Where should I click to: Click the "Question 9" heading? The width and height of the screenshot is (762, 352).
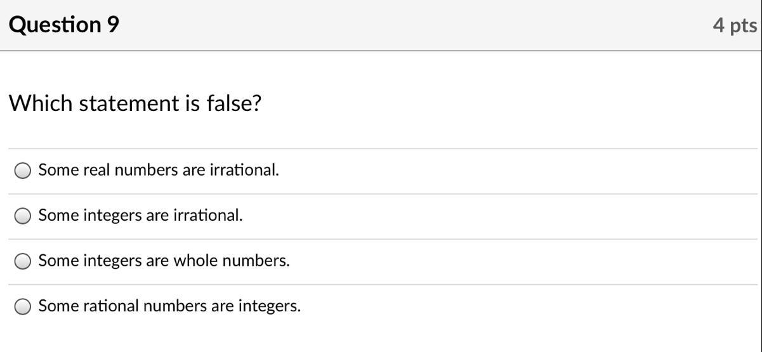[63, 25]
